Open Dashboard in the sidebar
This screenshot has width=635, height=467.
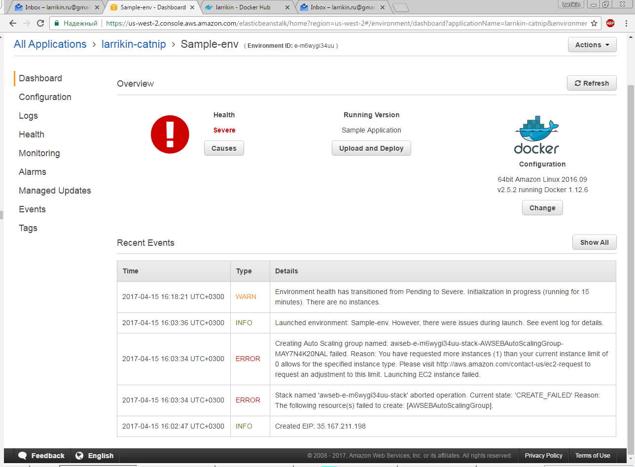tap(40, 78)
